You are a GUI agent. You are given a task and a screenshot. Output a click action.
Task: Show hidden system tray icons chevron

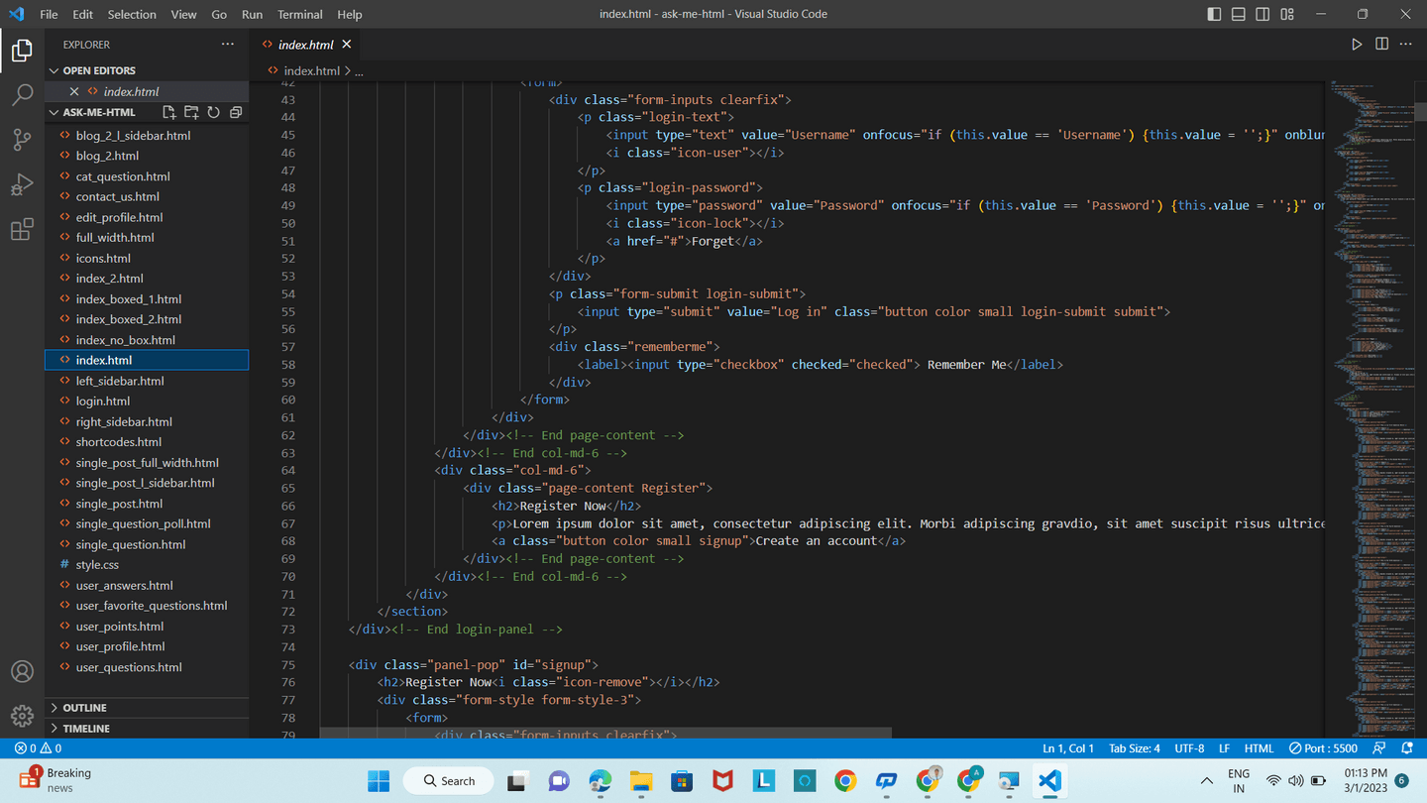(x=1206, y=781)
